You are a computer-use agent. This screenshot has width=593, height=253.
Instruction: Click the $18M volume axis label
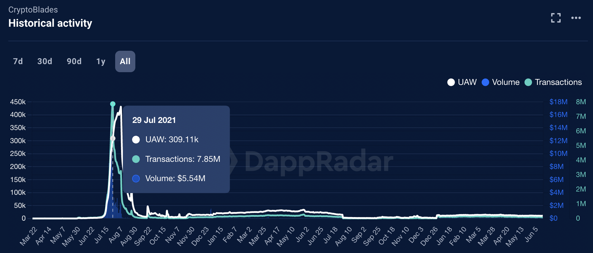(x=558, y=102)
